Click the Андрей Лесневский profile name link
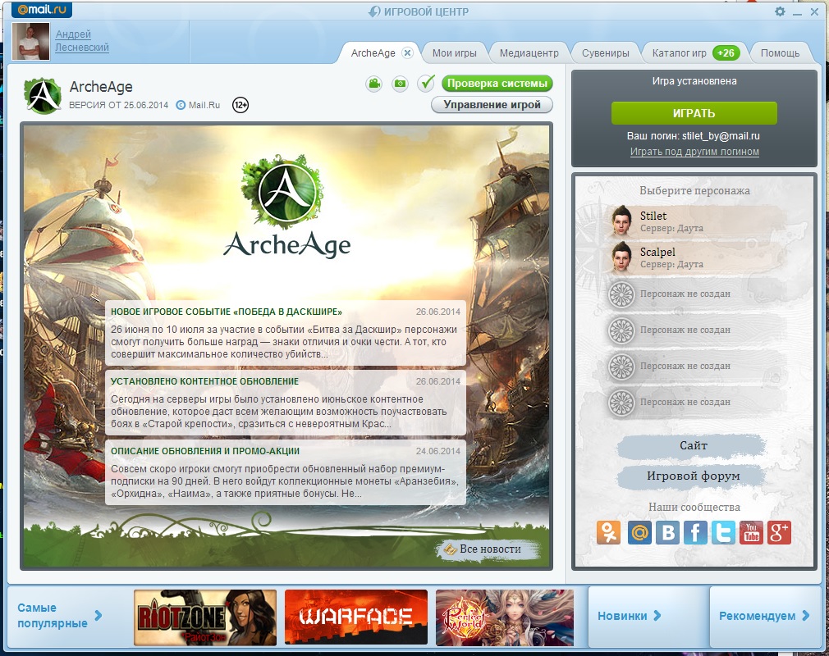The width and height of the screenshot is (829, 656). 82,41
